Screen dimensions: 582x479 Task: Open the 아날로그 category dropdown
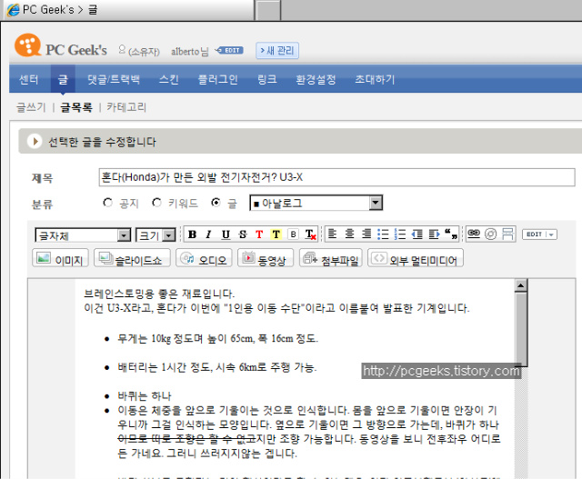tap(316, 203)
